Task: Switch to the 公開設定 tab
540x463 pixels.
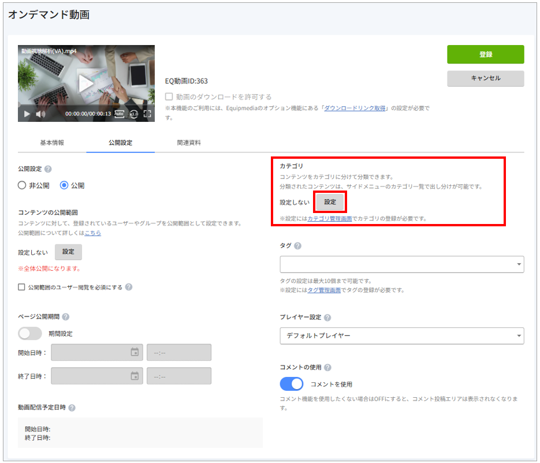Action: [x=121, y=143]
